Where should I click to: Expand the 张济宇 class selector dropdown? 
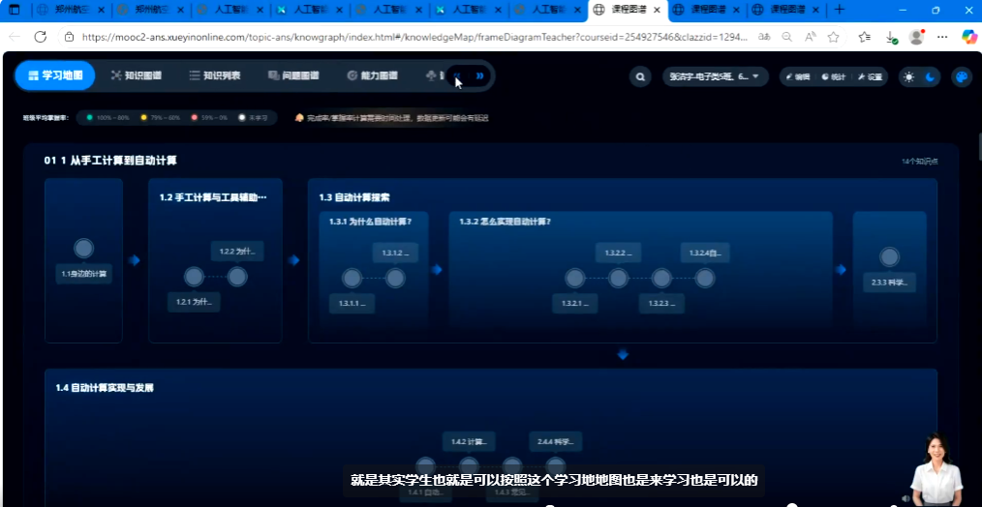pos(716,76)
